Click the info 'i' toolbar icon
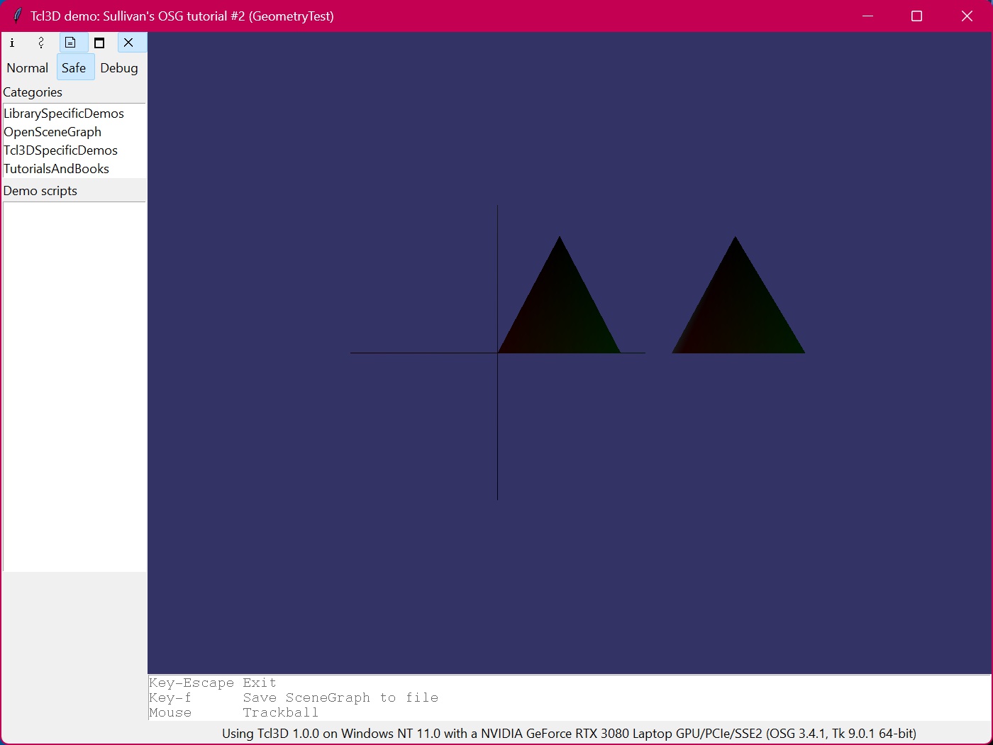The height and width of the screenshot is (745, 993). point(12,43)
